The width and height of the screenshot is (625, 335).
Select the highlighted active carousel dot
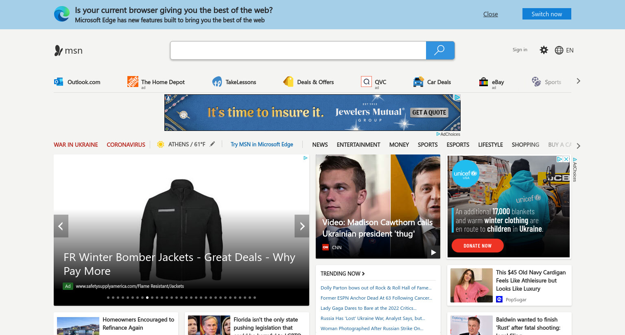(x=147, y=298)
